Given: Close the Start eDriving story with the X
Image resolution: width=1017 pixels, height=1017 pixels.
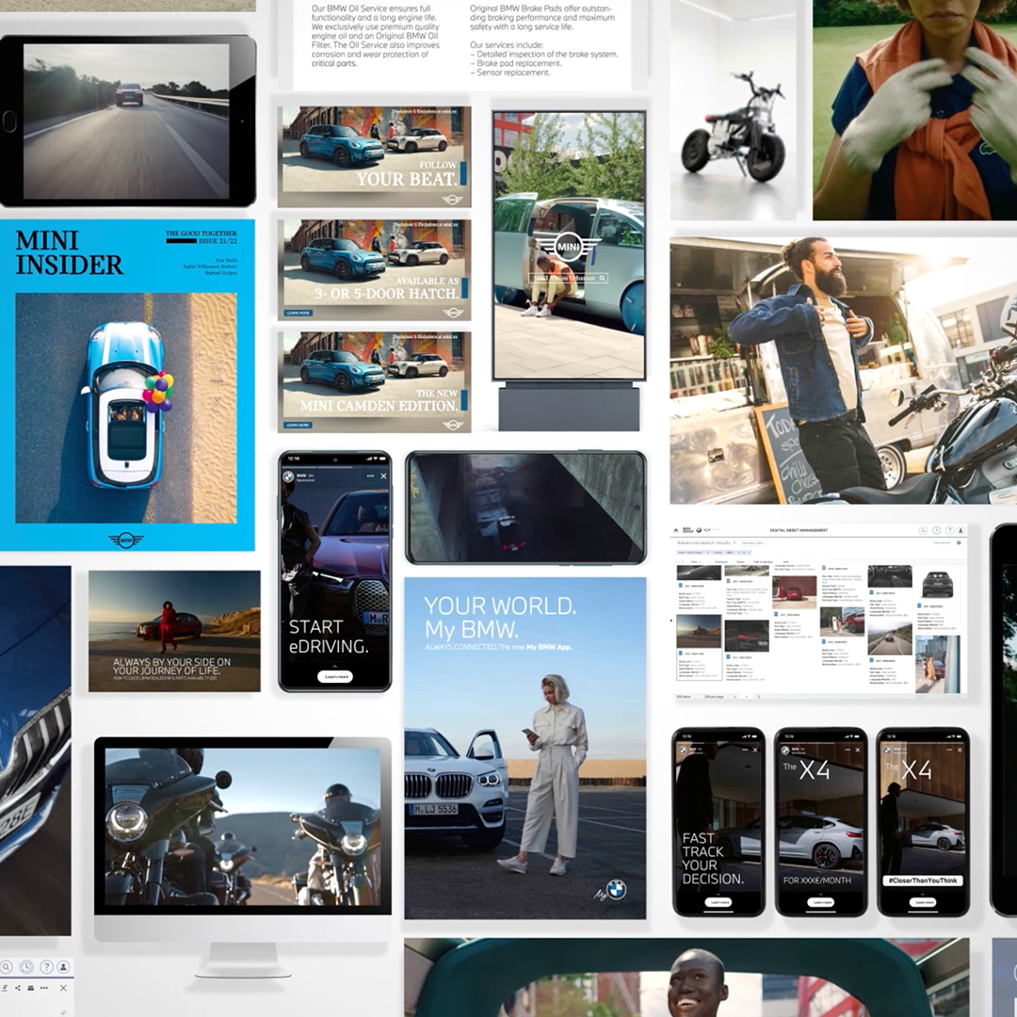Looking at the screenshot, I should [x=383, y=476].
